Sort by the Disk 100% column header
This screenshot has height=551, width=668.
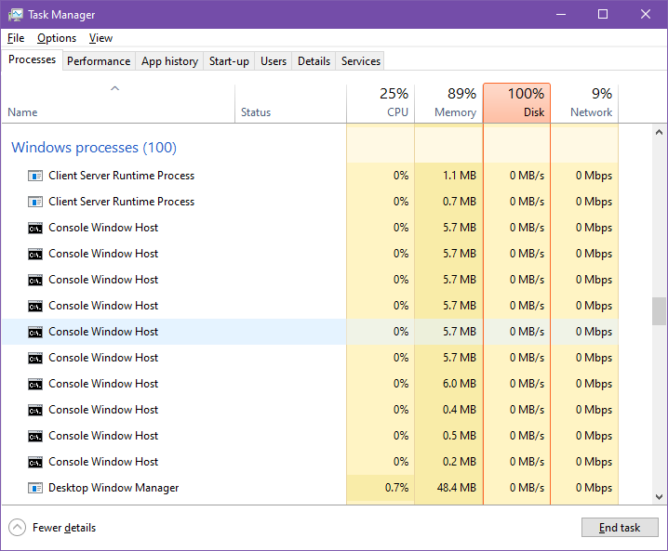[x=517, y=103]
